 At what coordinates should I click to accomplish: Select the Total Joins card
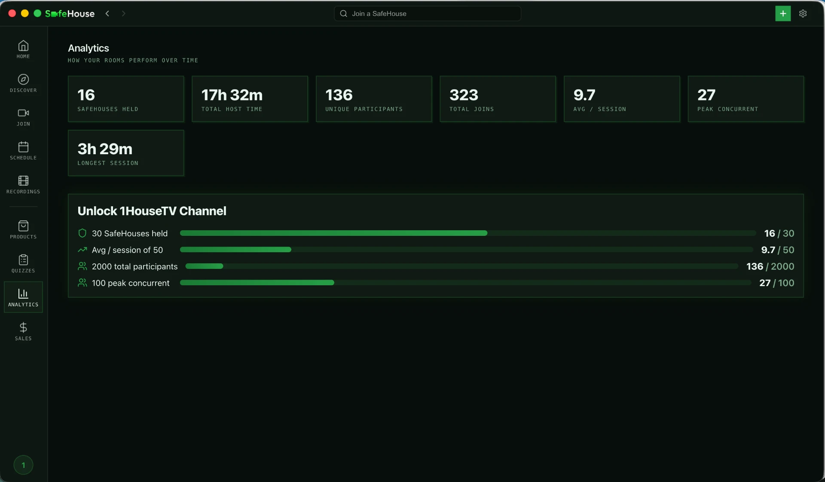click(x=498, y=99)
